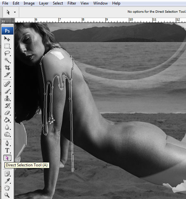Click the Ps logo at toolbox top
This screenshot has width=186, height=199.
7,31
